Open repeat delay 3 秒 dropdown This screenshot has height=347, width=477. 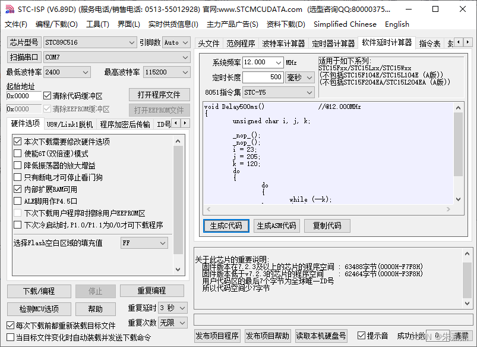point(172,308)
